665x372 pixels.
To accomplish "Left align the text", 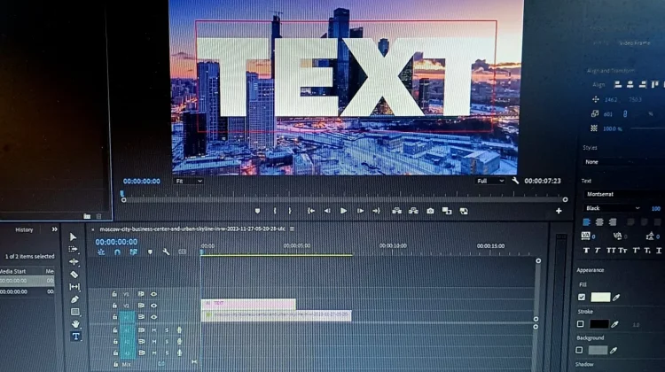I will point(586,222).
